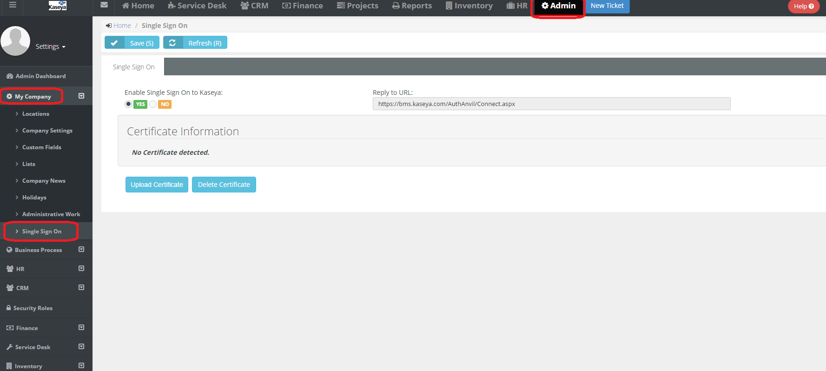
Task: Click Delete Certificate button
Action: (224, 185)
